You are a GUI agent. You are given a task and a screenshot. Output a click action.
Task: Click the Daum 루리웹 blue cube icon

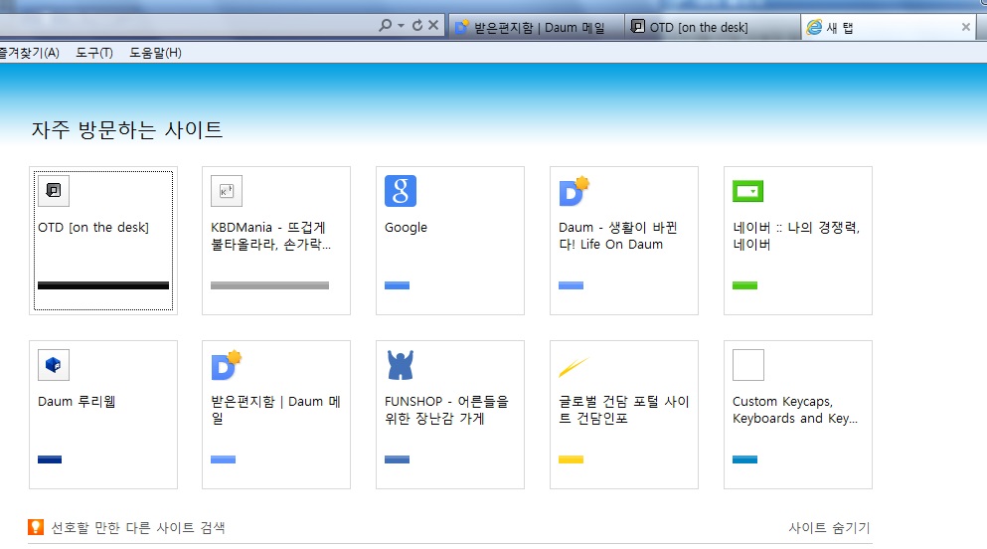54,365
